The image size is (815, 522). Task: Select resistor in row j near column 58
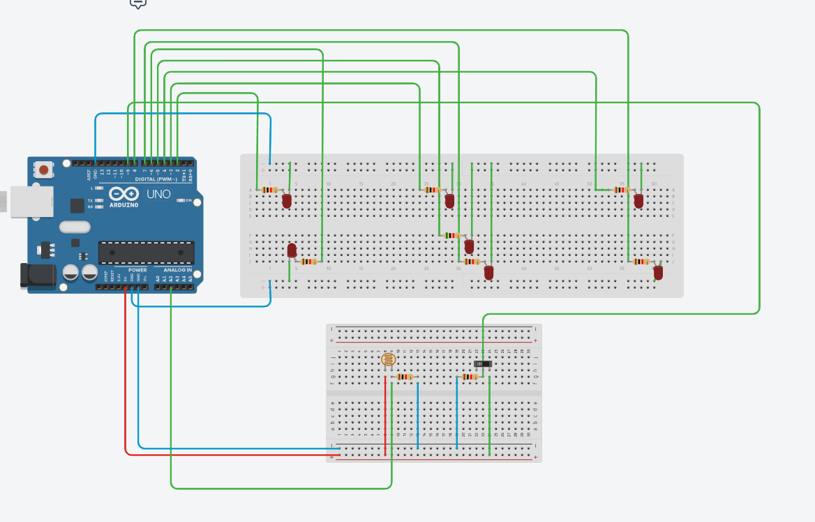(641, 262)
